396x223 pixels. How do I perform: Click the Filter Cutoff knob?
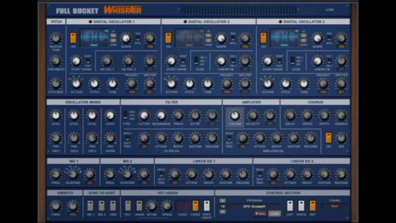[x=144, y=115]
